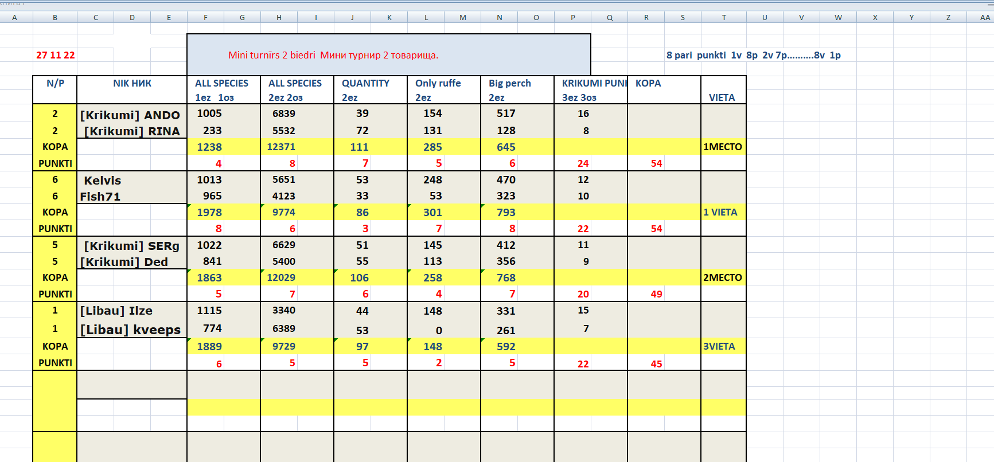Click the '[Libau] Ilze' name cell

(132, 311)
